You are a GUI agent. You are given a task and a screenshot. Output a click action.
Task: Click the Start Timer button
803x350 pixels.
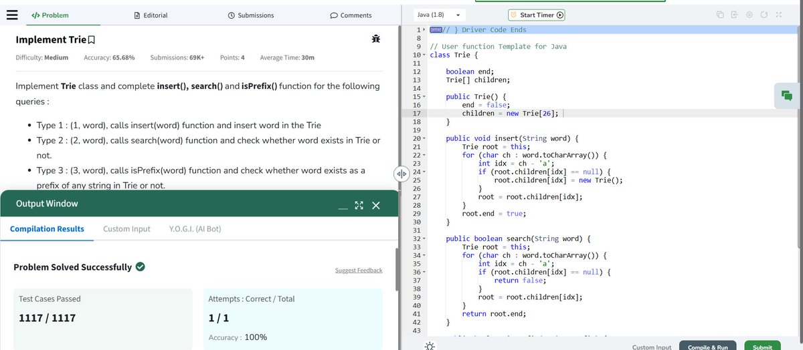click(x=537, y=15)
